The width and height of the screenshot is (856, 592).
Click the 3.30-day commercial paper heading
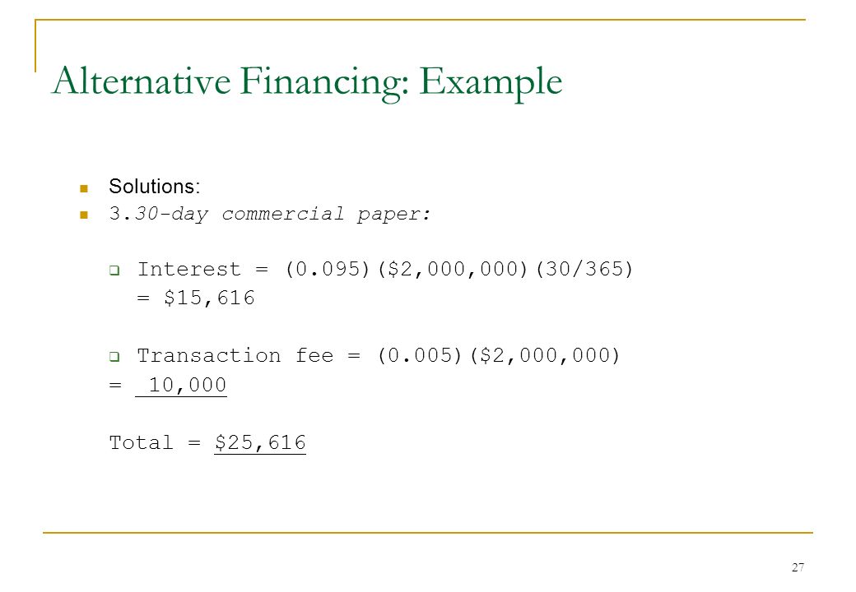(270, 214)
